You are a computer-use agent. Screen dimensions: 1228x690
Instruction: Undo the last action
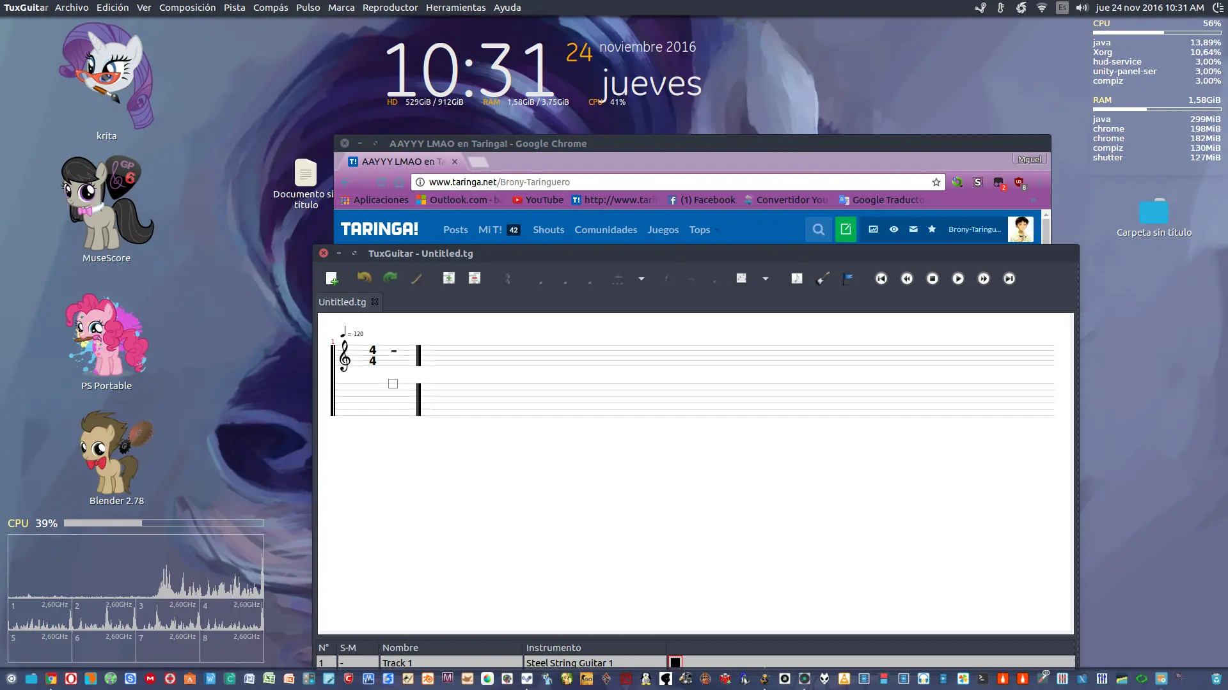[x=364, y=279]
